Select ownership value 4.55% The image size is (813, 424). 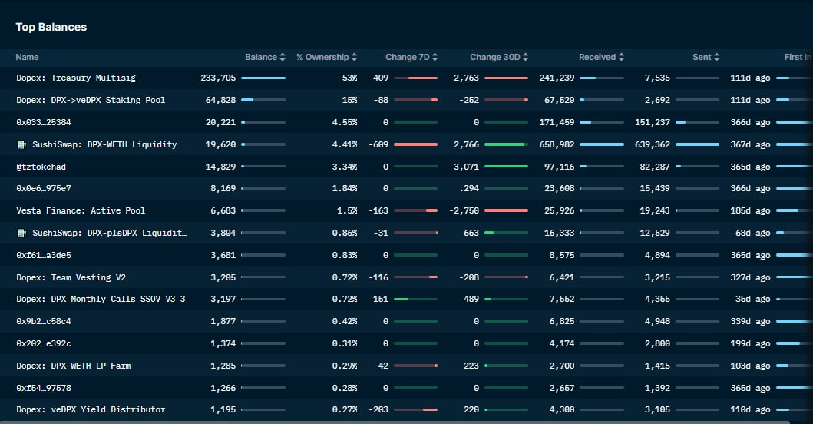[344, 122]
